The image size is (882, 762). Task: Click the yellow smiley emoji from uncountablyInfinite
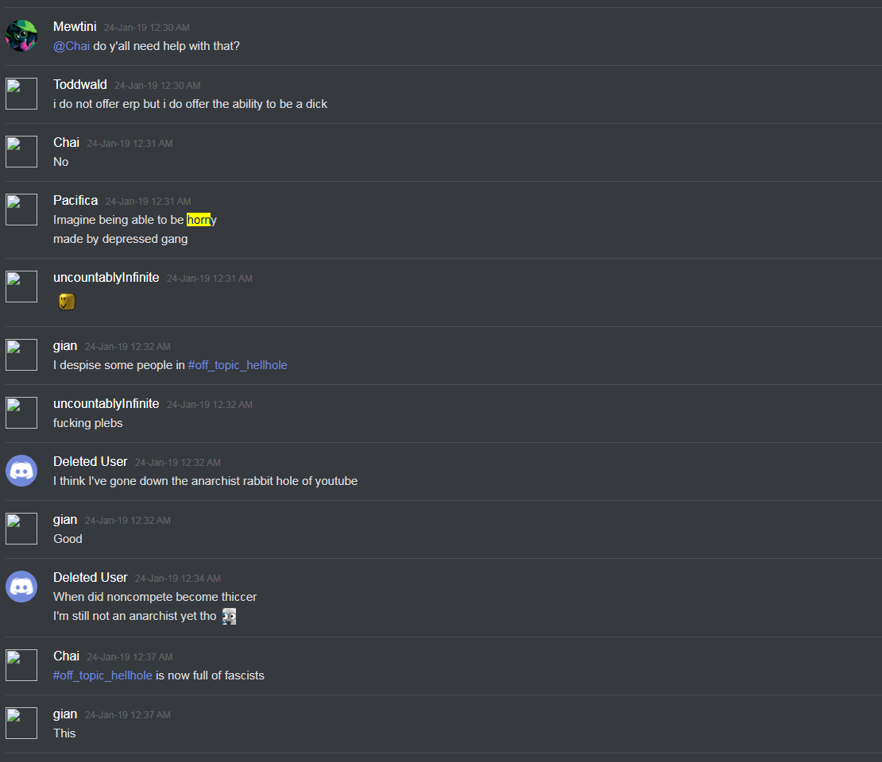(x=67, y=302)
